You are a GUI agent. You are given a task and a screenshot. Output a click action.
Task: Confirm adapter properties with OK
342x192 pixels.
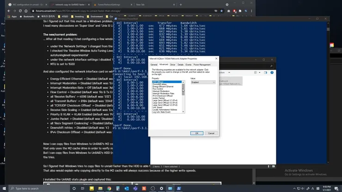197,133
